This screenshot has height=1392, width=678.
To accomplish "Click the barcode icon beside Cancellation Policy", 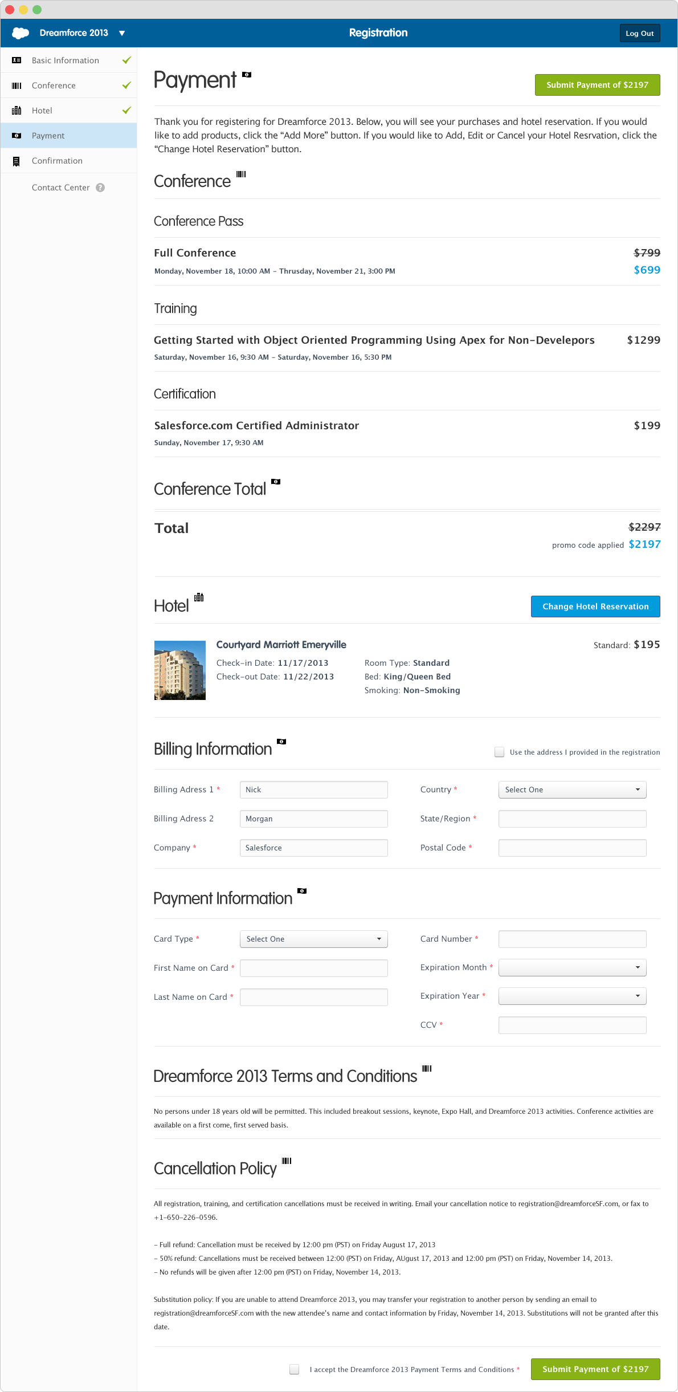I will point(287,1161).
